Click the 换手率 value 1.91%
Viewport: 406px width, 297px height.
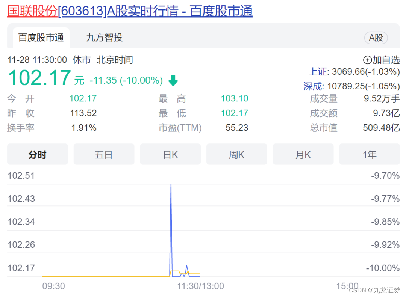pyautogui.click(x=84, y=128)
